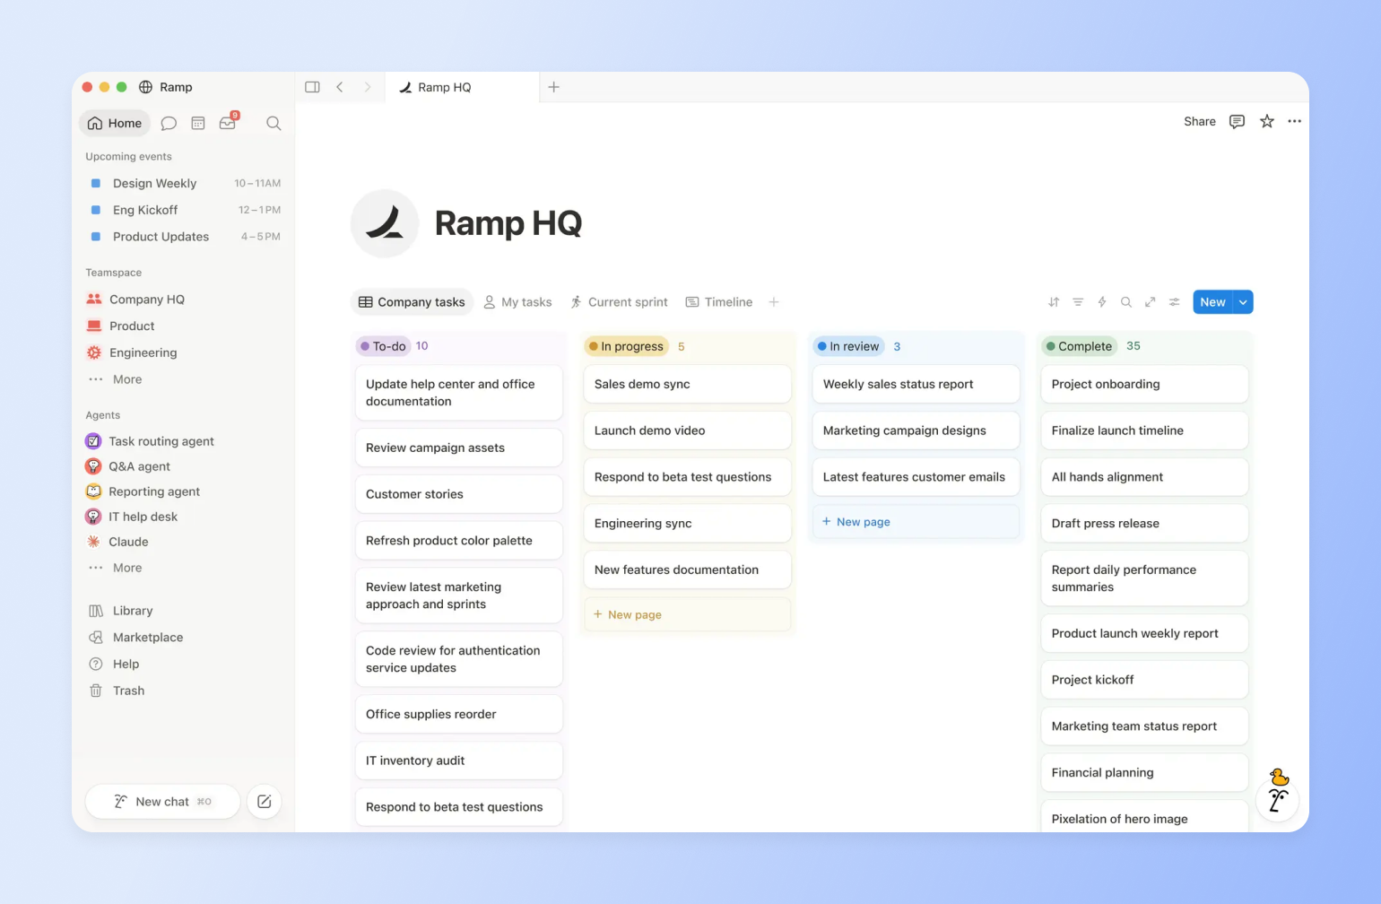
Task: Toggle the sidebar panel icon
Action: pyautogui.click(x=312, y=87)
